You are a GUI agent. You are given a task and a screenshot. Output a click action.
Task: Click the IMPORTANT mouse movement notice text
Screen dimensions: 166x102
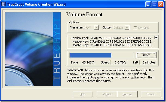pyautogui.click(x=111, y=75)
